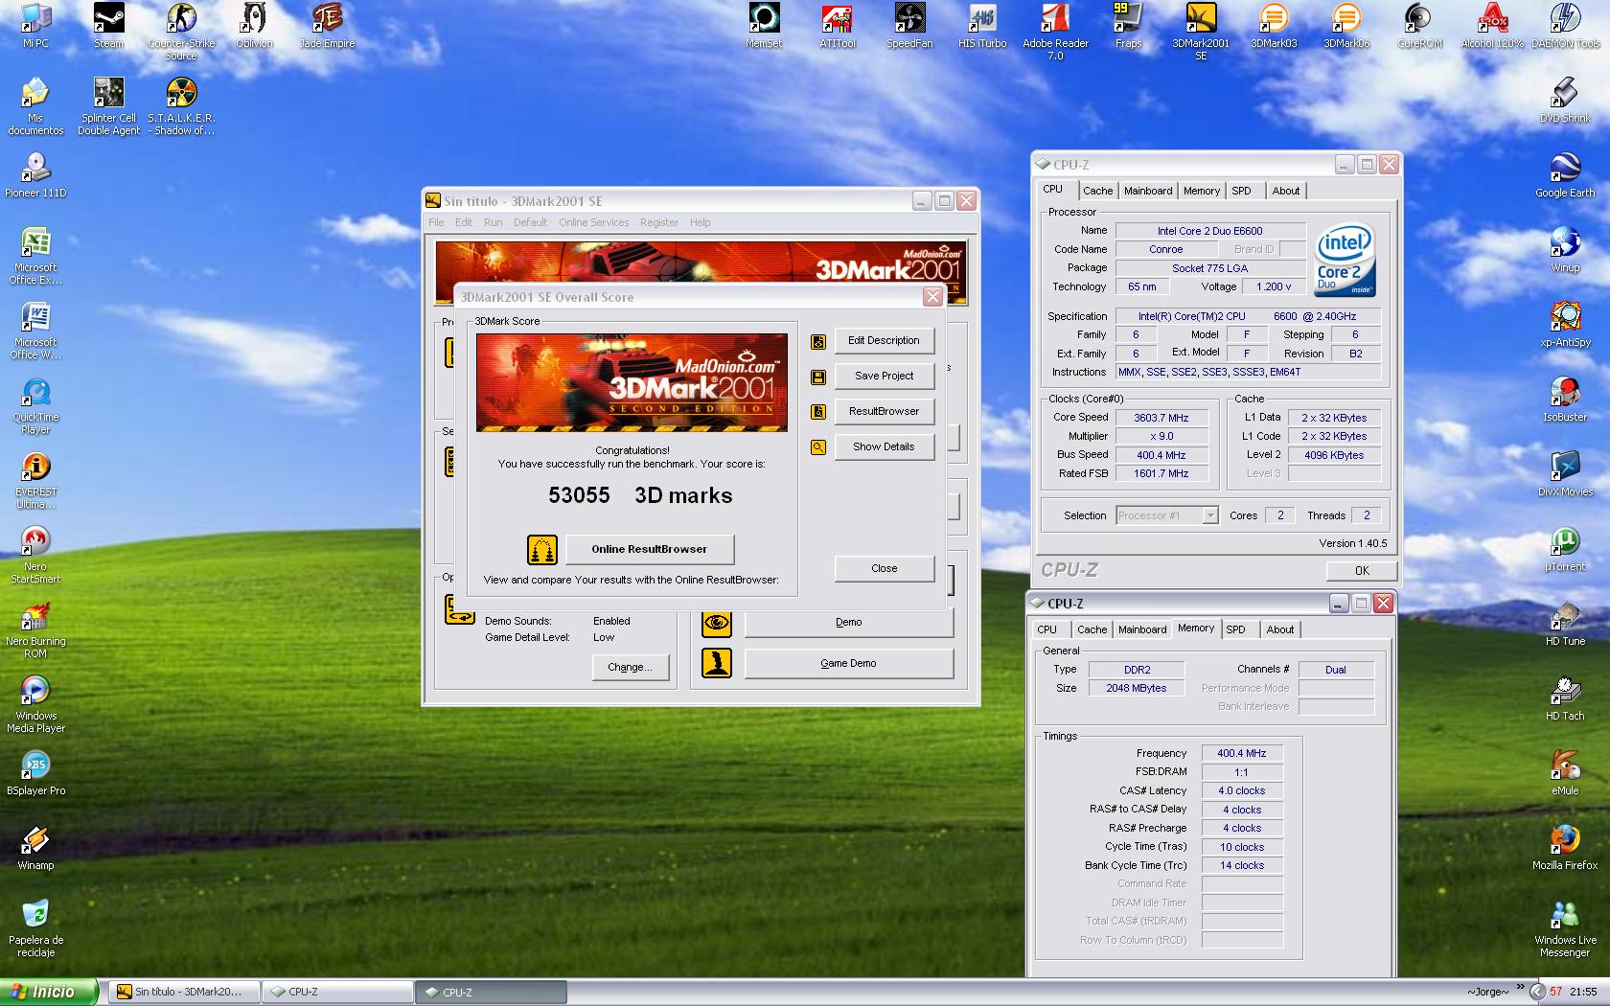Close the Overall Score dialog via Close
This screenshot has height=1006, width=1610.
pyautogui.click(x=884, y=568)
